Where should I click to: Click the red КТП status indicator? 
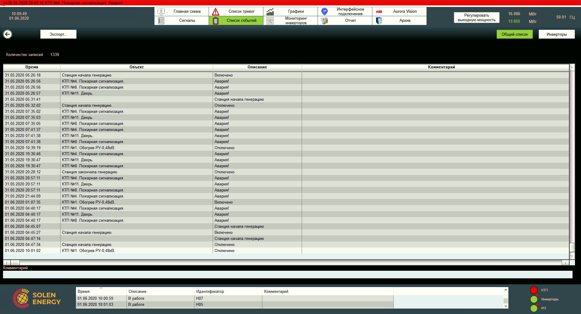coord(534,290)
